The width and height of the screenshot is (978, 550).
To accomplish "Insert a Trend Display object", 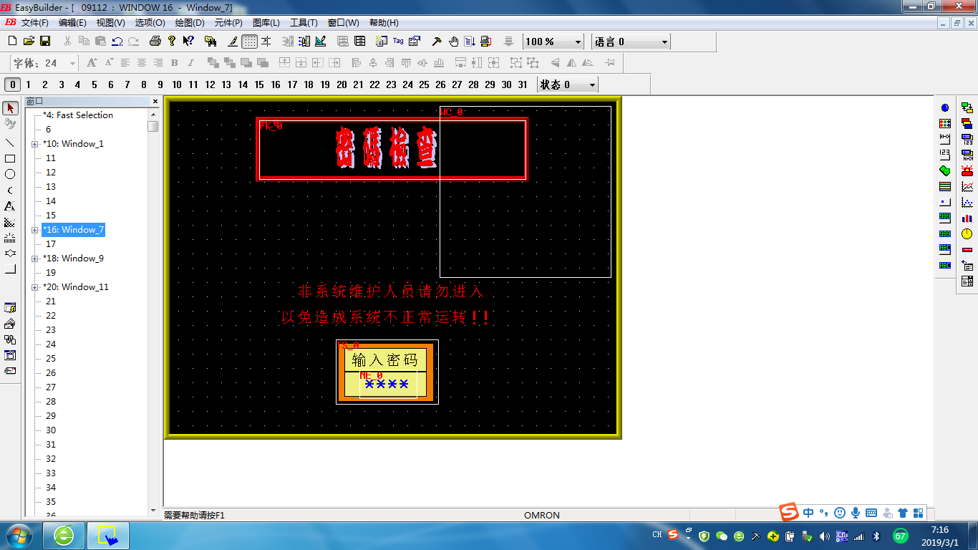I will [x=967, y=187].
